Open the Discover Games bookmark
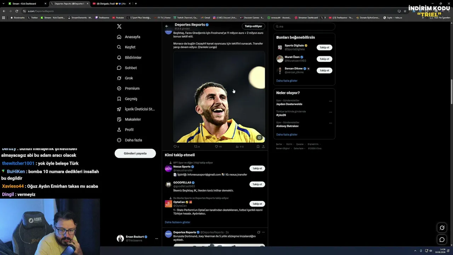The image size is (453, 255). 252,18
